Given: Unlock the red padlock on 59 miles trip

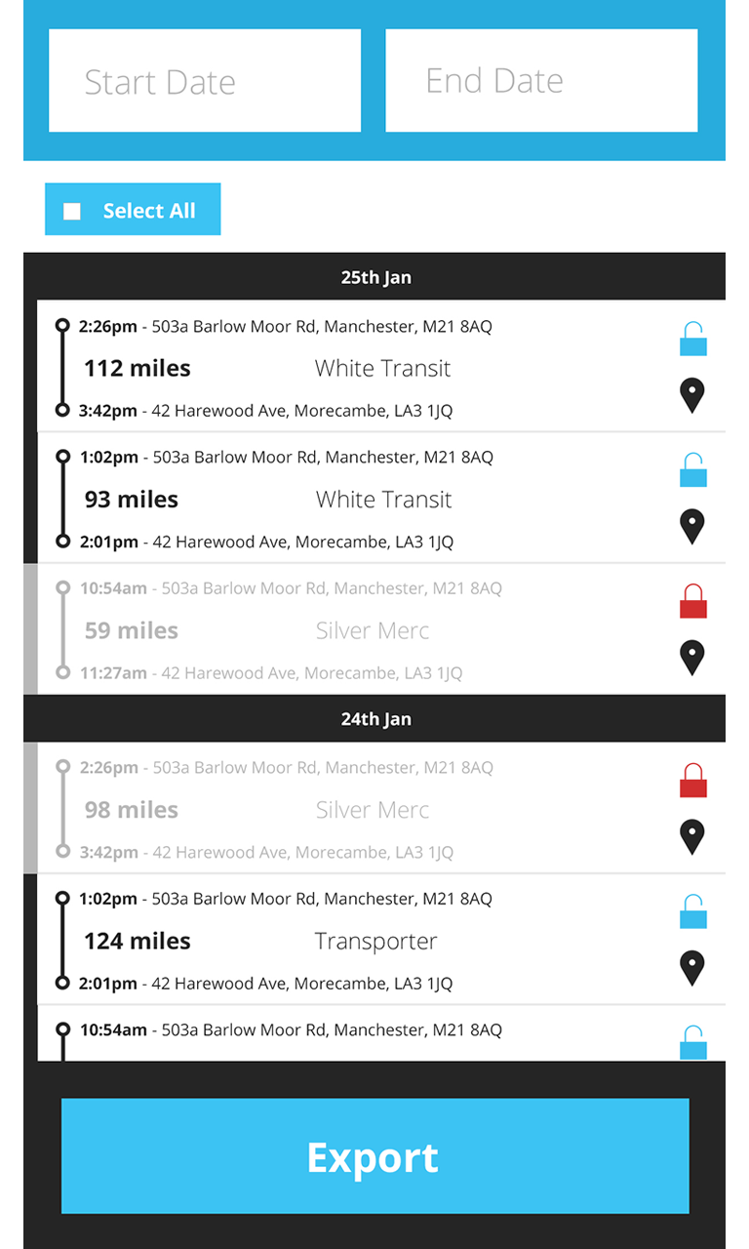Looking at the screenshot, I should pyautogui.click(x=692, y=601).
